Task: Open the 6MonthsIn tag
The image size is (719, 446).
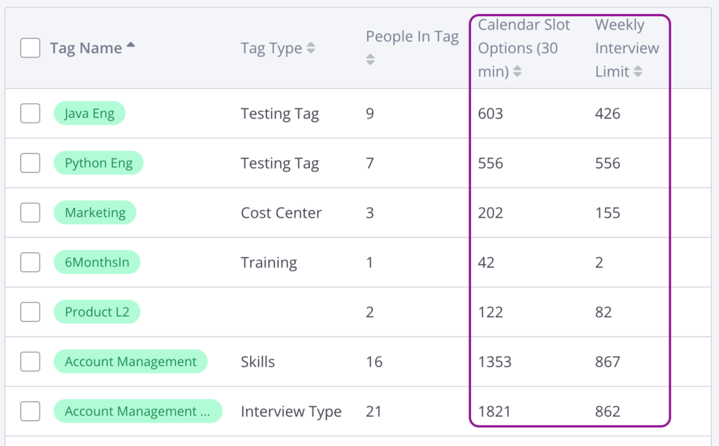Action: pyautogui.click(x=97, y=262)
